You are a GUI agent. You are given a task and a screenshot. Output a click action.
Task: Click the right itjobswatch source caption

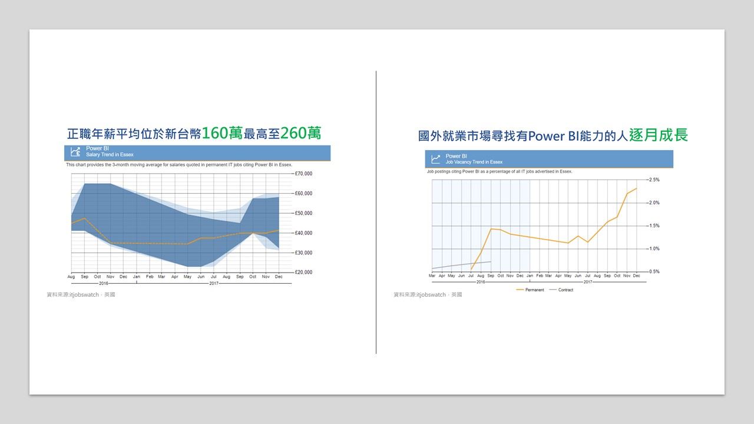(428, 294)
